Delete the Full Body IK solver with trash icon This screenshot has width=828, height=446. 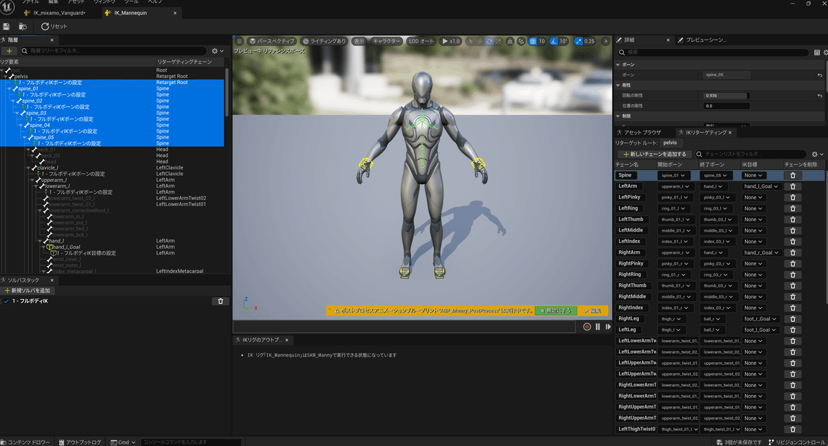[x=220, y=301]
